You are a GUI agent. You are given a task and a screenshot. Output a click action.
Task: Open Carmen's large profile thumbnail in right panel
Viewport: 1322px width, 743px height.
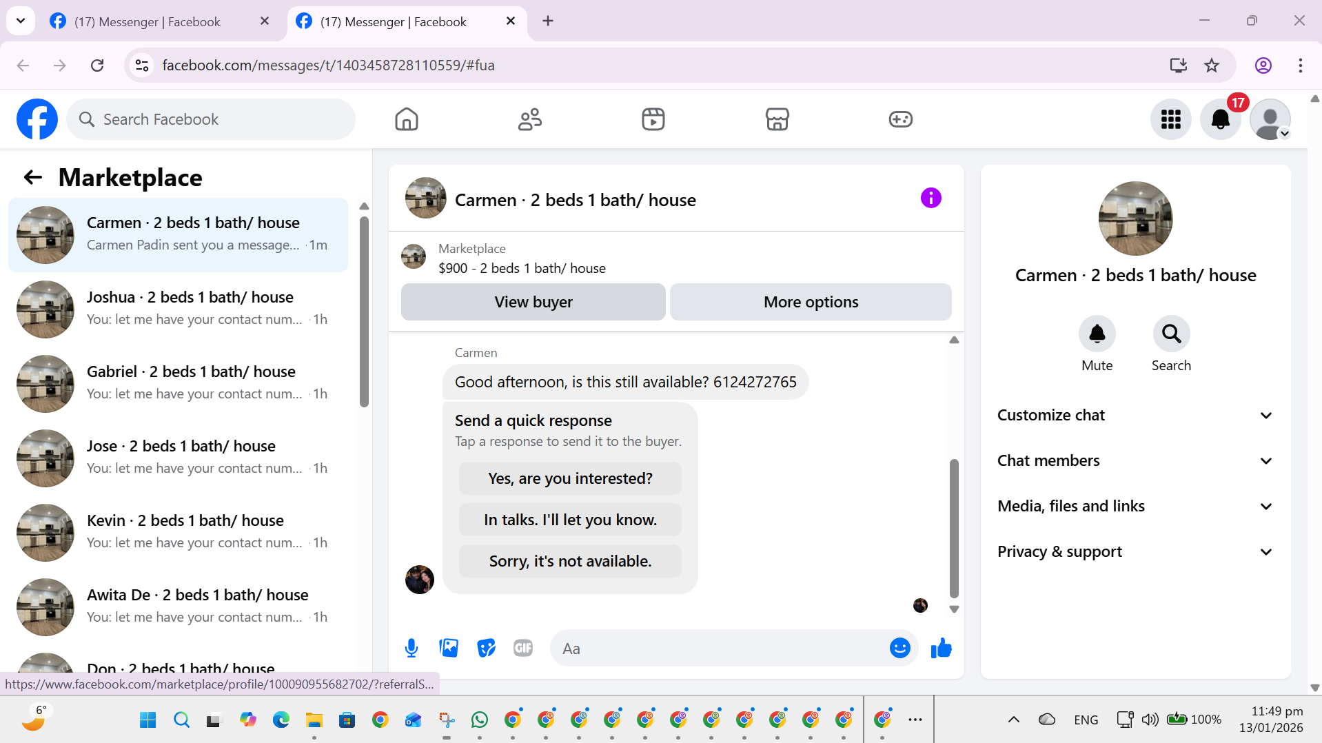coord(1135,218)
